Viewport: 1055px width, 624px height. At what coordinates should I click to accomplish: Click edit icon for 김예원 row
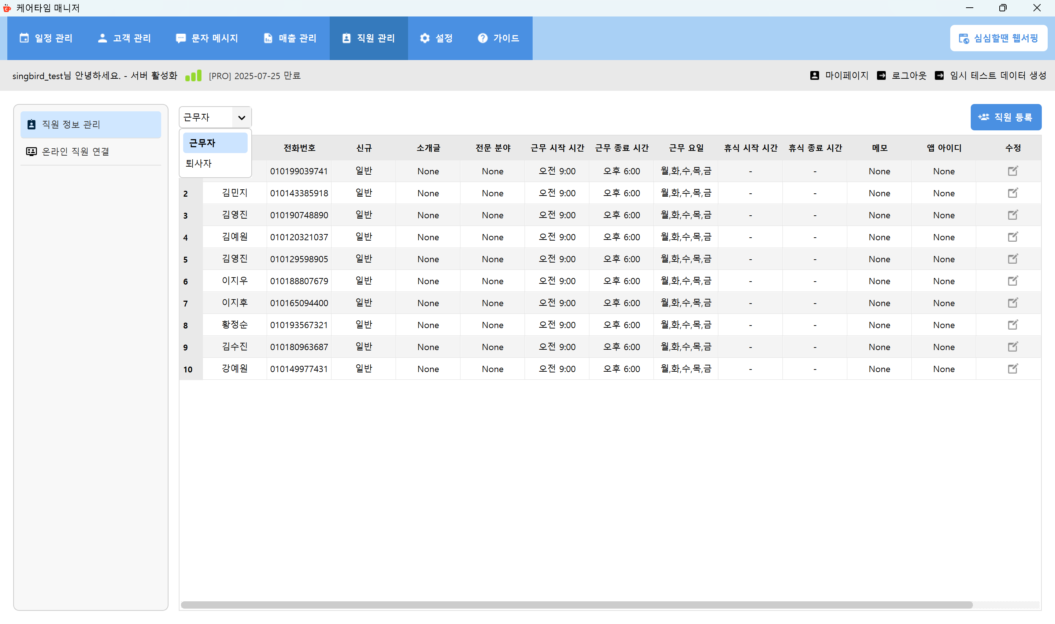[x=1013, y=237]
